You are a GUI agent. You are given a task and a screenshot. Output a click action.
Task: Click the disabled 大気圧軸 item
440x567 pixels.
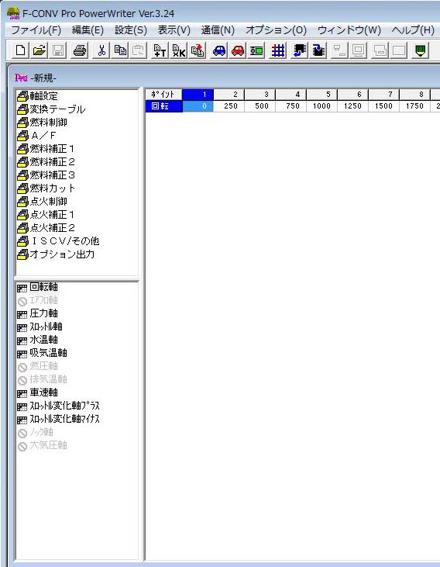[43, 445]
